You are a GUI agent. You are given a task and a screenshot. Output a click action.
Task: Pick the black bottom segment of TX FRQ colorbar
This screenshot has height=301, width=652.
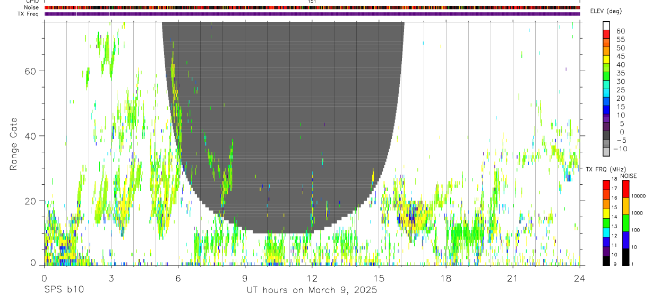(606, 261)
